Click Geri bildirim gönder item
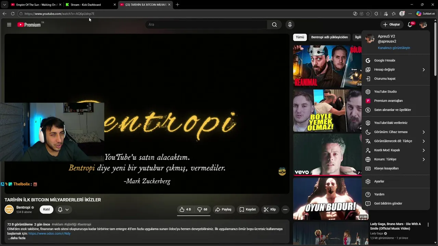438x246 pixels. (396, 204)
